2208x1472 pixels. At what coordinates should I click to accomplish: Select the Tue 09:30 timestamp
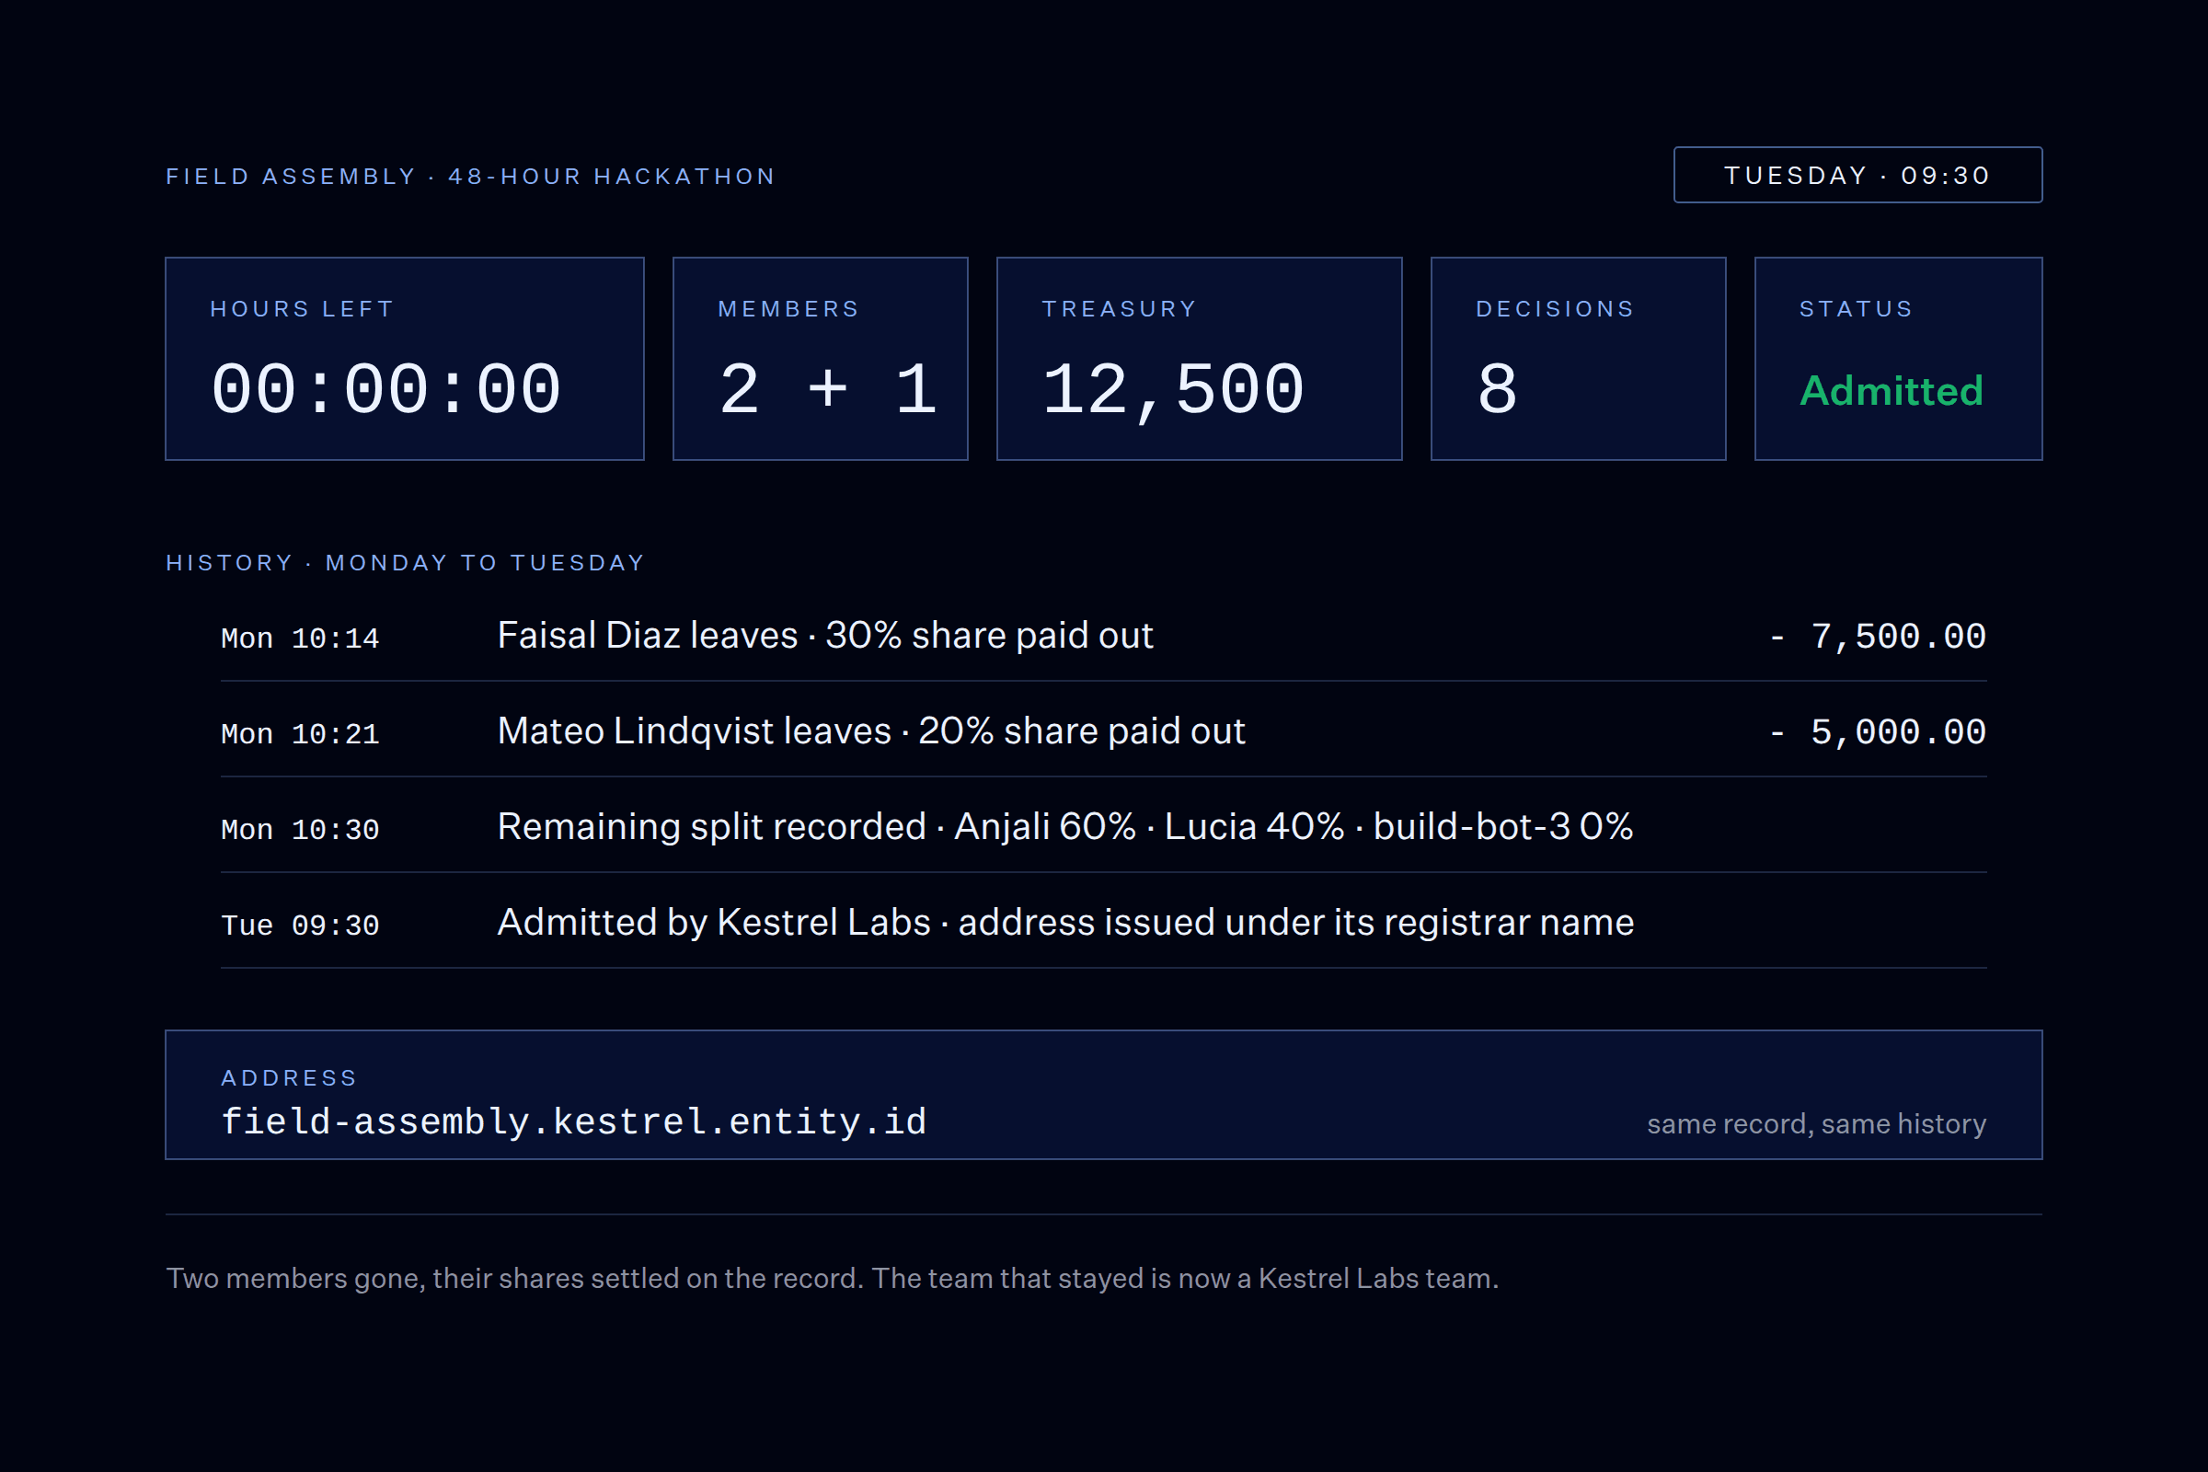pyautogui.click(x=300, y=926)
